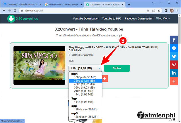Choose 1080p (64,53 MB) mp4 option
The width and height of the screenshot is (181, 123).
[x=85, y=77]
